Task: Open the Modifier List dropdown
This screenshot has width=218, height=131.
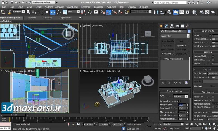Action: [175, 36]
